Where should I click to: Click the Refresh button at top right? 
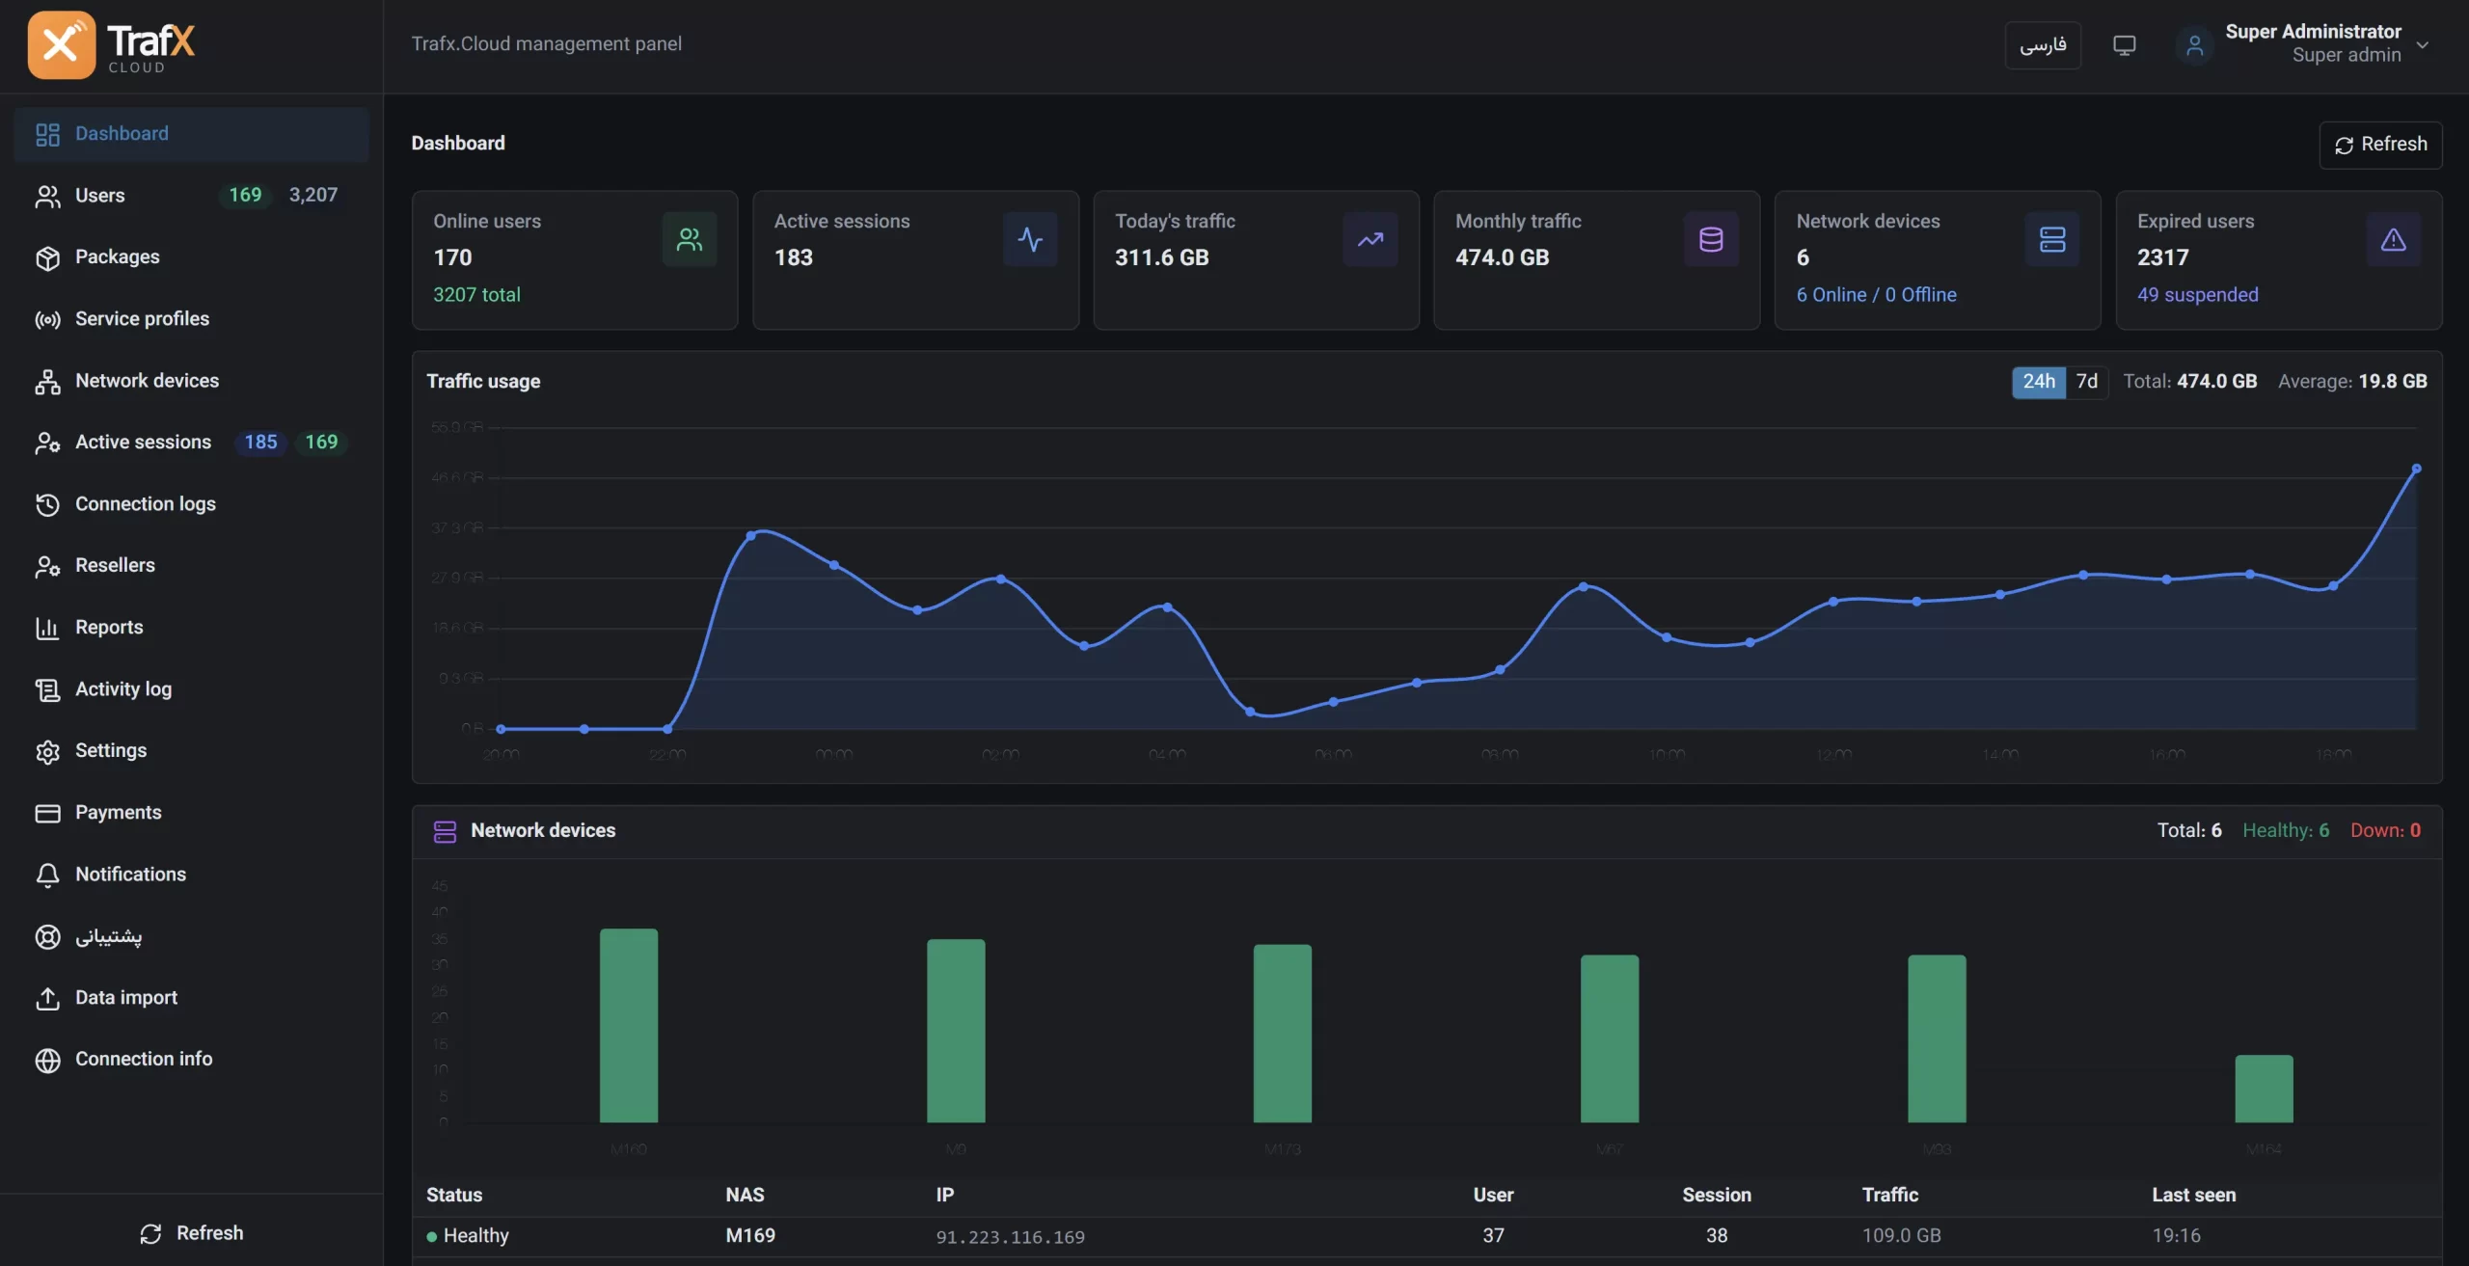2380,145
